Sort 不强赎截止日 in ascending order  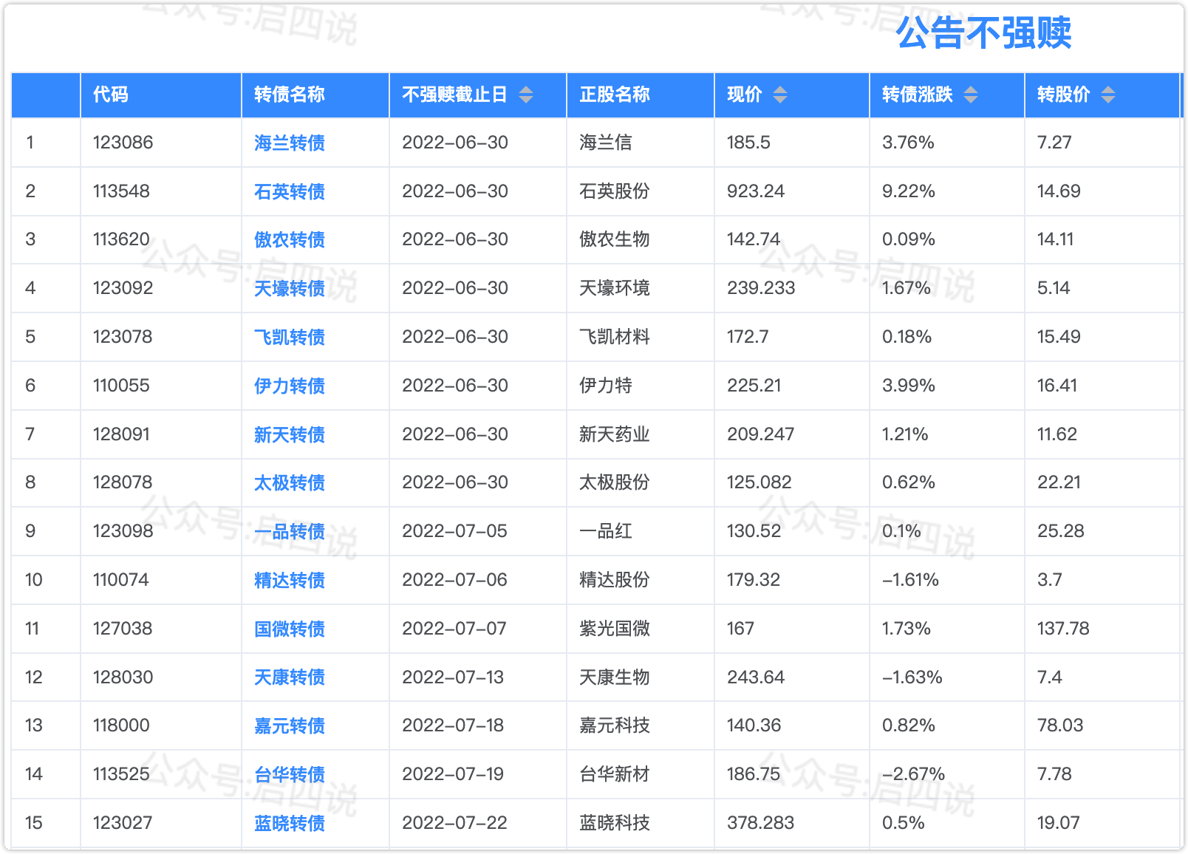tap(526, 90)
